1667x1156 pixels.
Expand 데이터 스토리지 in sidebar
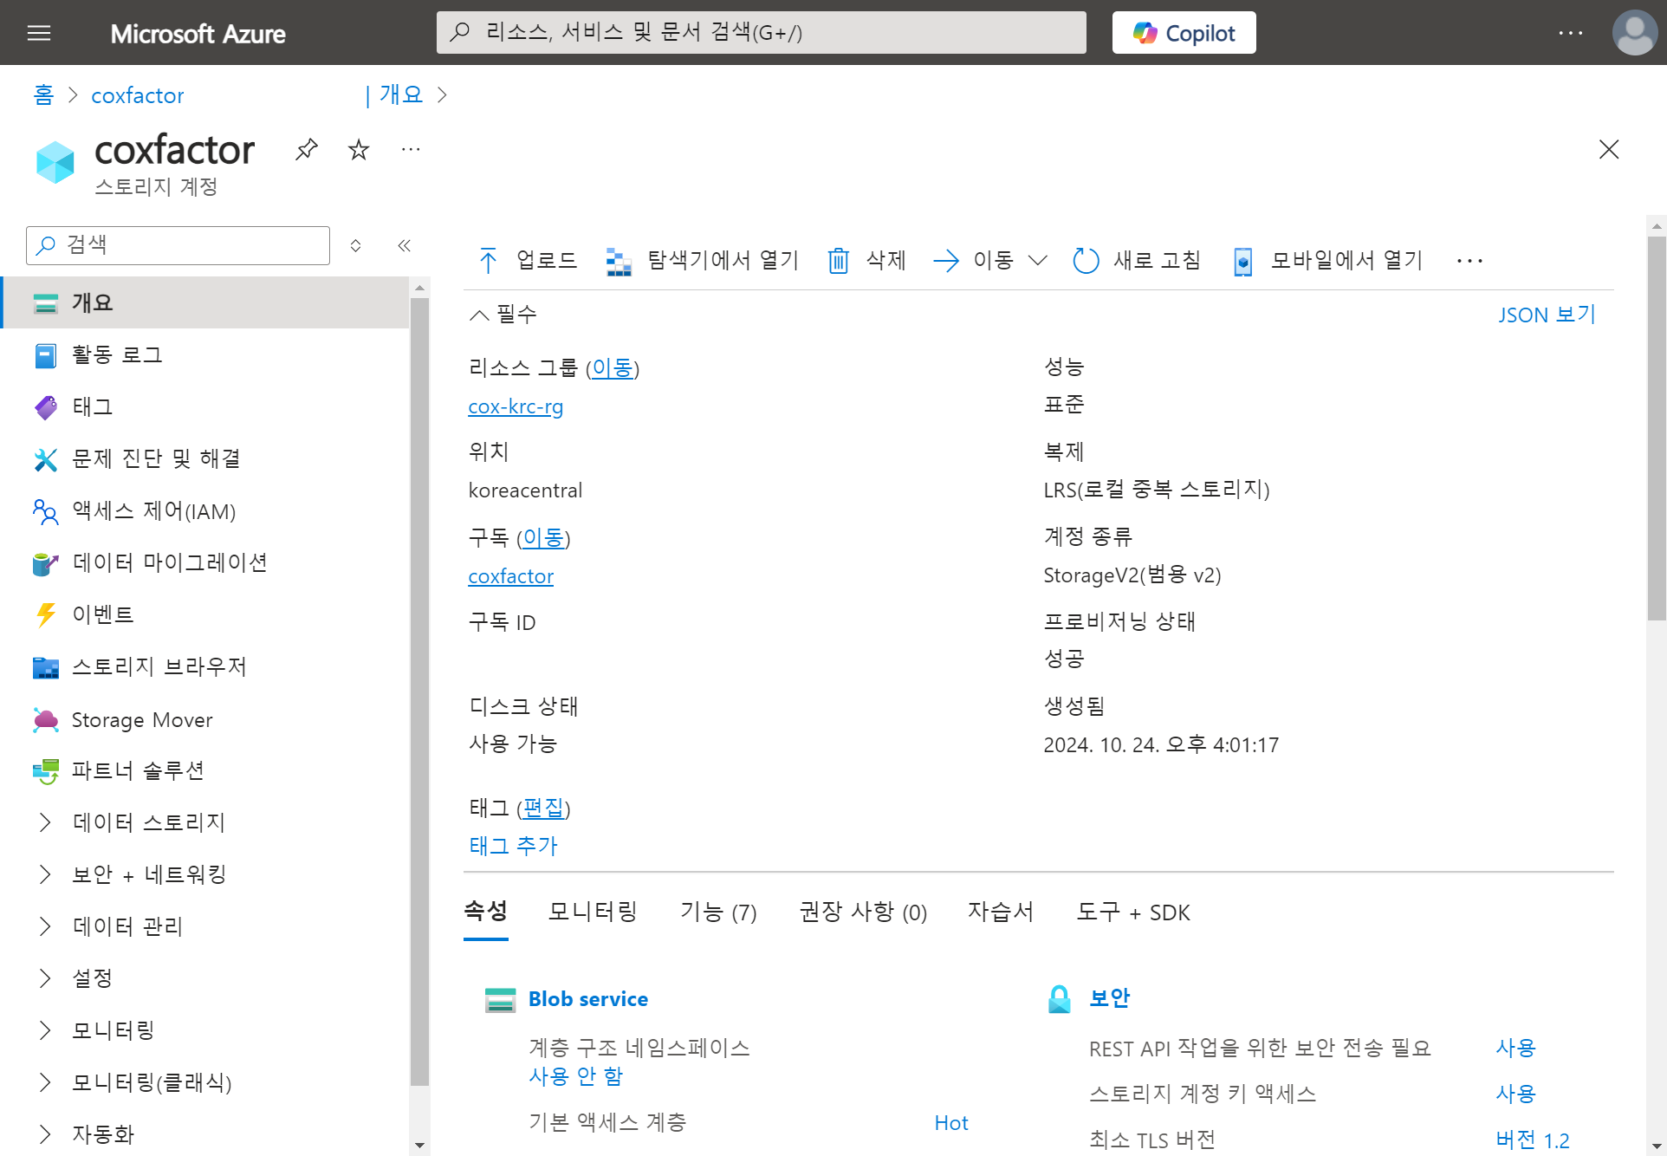tap(45, 822)
